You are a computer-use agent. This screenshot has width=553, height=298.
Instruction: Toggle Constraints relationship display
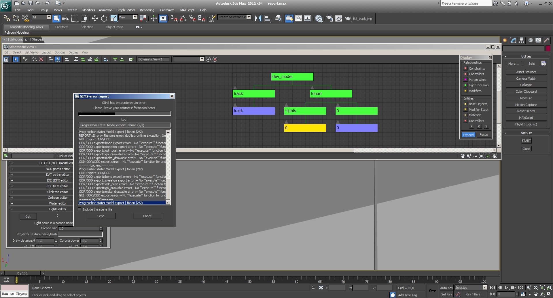(x=465, y=68)
